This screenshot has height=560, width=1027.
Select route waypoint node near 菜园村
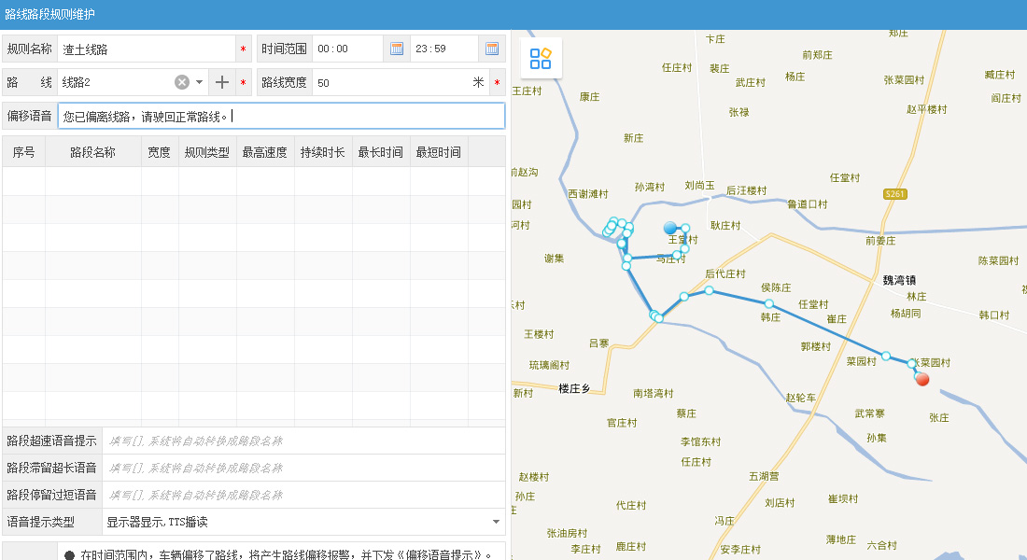(x=885, y=357)
